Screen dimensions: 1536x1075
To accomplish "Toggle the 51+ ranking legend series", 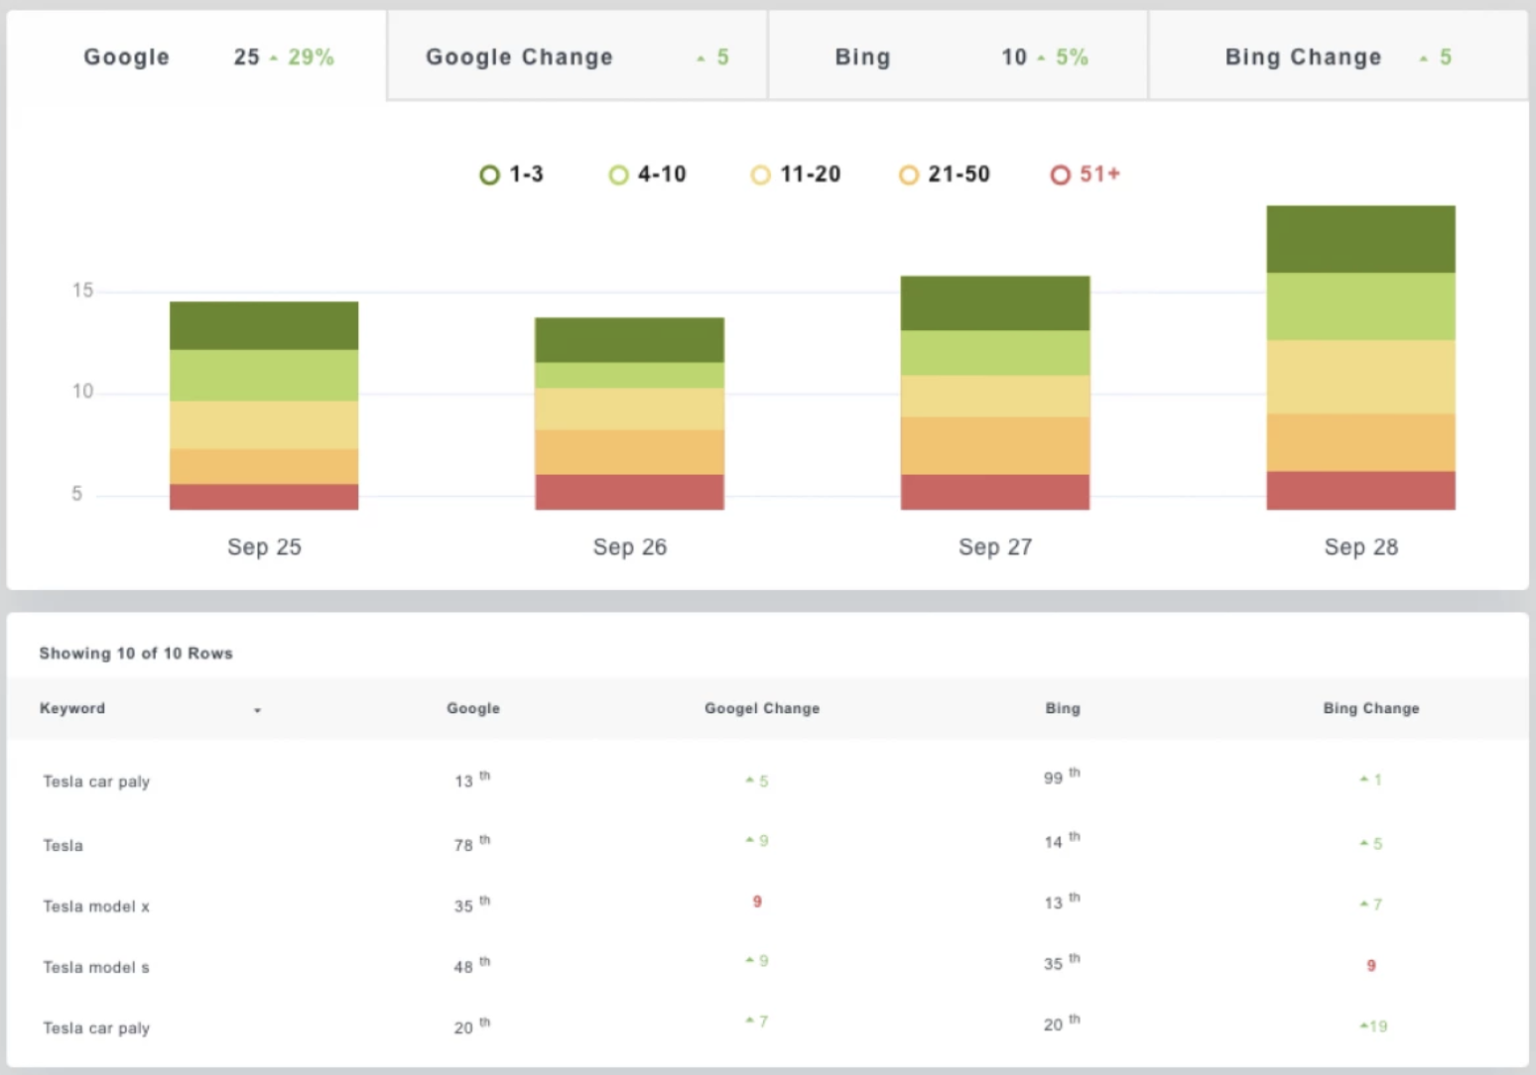I will click(x=1085, y=175).
